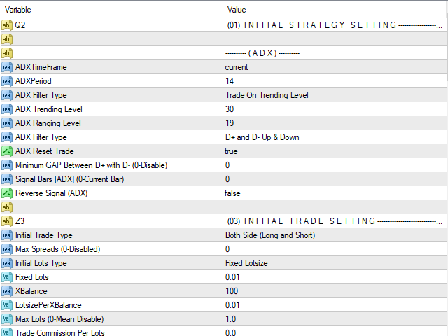448x336 pixels.
Task: Toggle the ADX Reset Trade true value
Action: [x=335, y=151]
